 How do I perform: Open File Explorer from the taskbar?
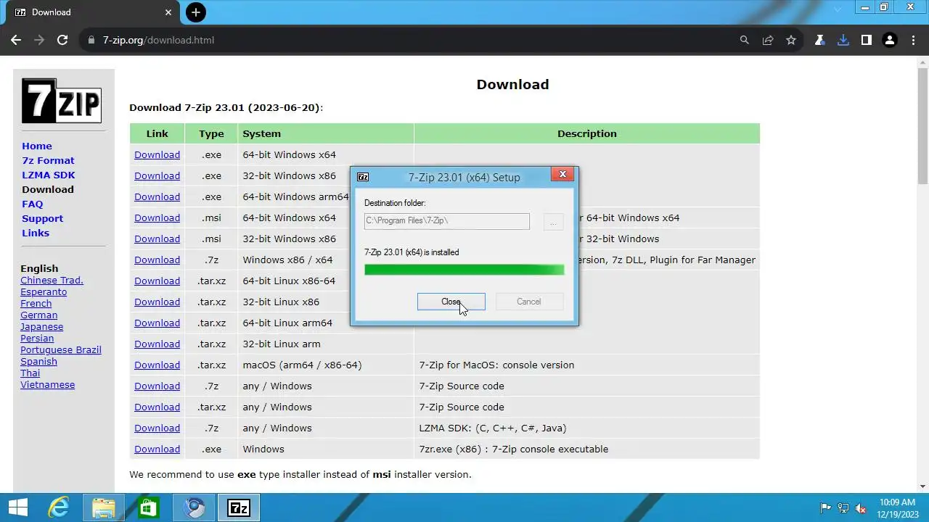point(104,508)
